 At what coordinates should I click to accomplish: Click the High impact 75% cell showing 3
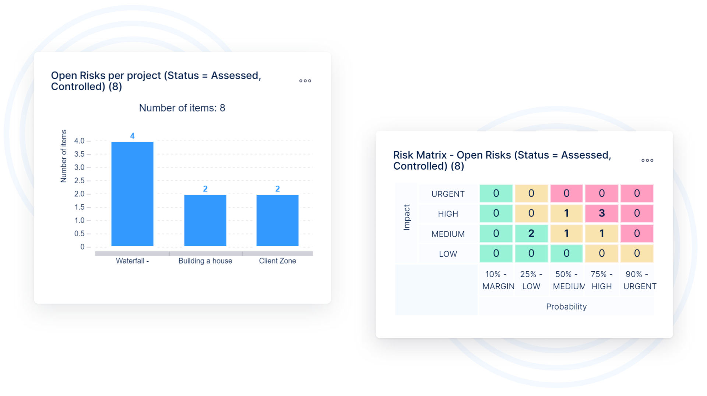[x=601, y=213]
